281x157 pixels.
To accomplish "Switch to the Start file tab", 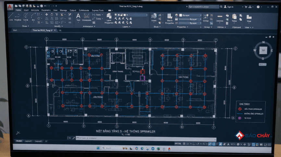I will pos(15,30).
